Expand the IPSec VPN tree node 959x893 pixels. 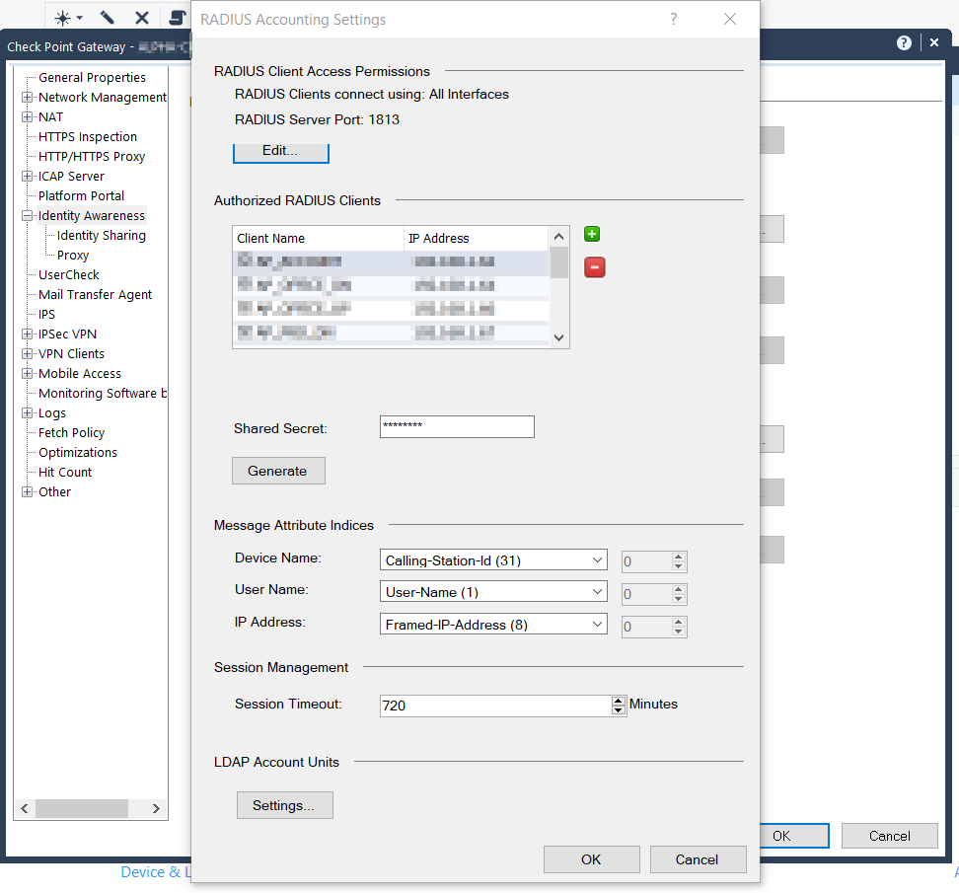27,334
